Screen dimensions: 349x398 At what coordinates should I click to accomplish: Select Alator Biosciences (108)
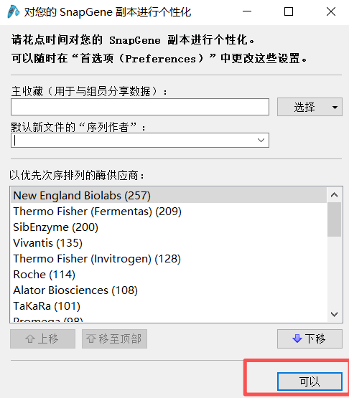click(169, 290)
